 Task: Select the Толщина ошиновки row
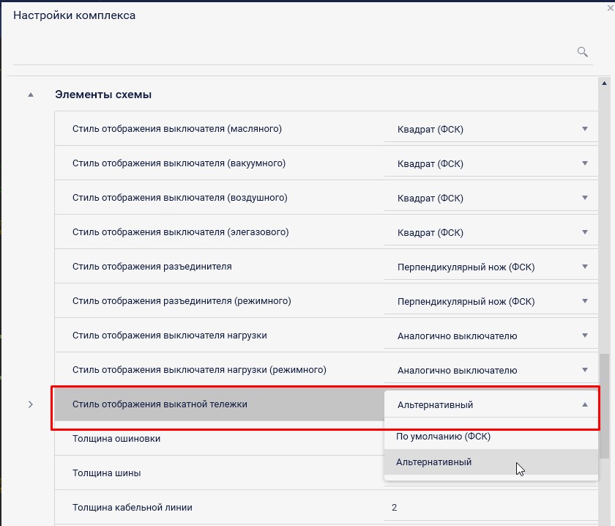coord(220,438)
